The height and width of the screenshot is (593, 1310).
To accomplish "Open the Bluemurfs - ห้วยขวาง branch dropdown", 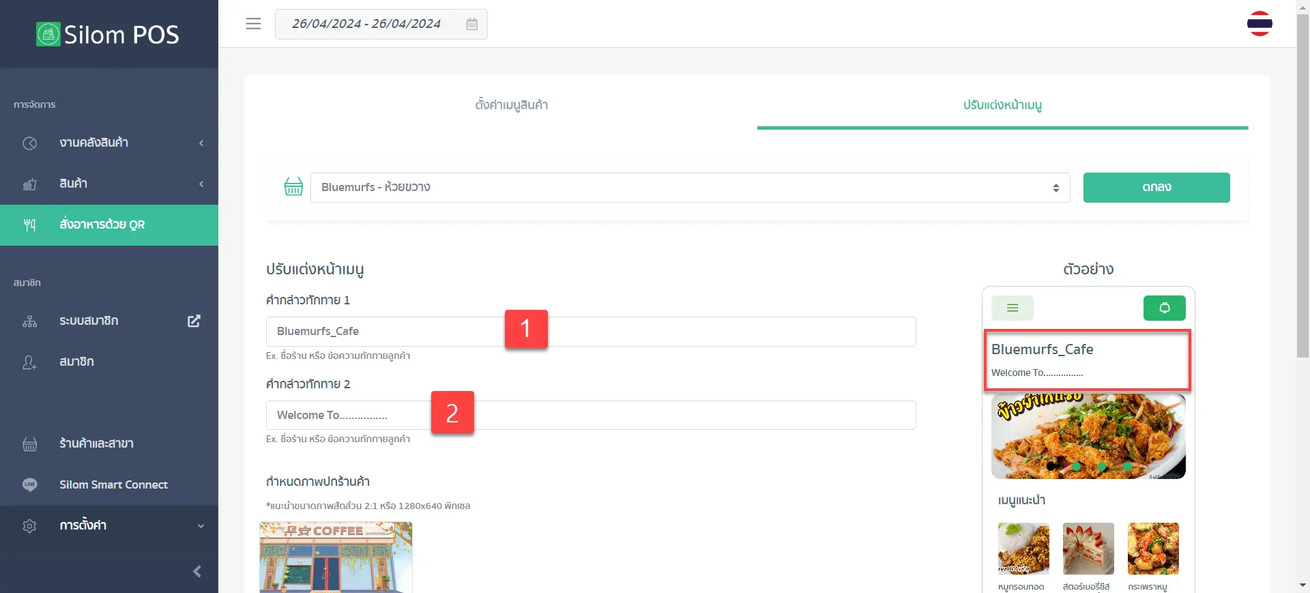I will 690,188.
